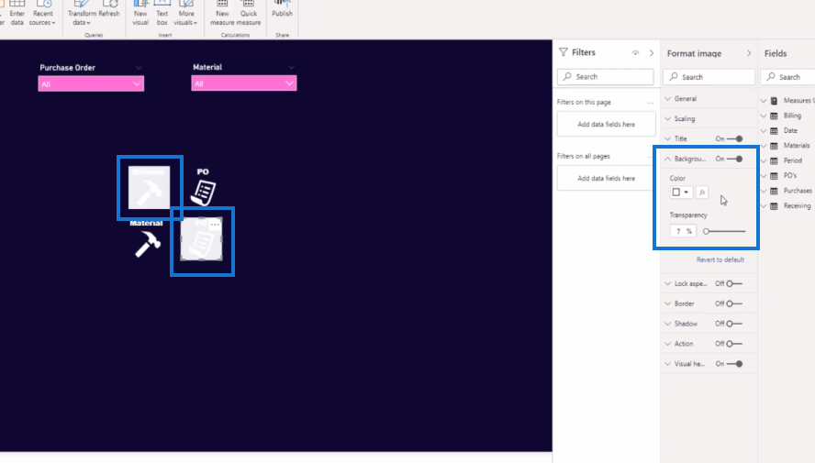This screenshot has height=463, width=815.
Task: Create a New measure from ribbon
Action: tap(222, 13)
